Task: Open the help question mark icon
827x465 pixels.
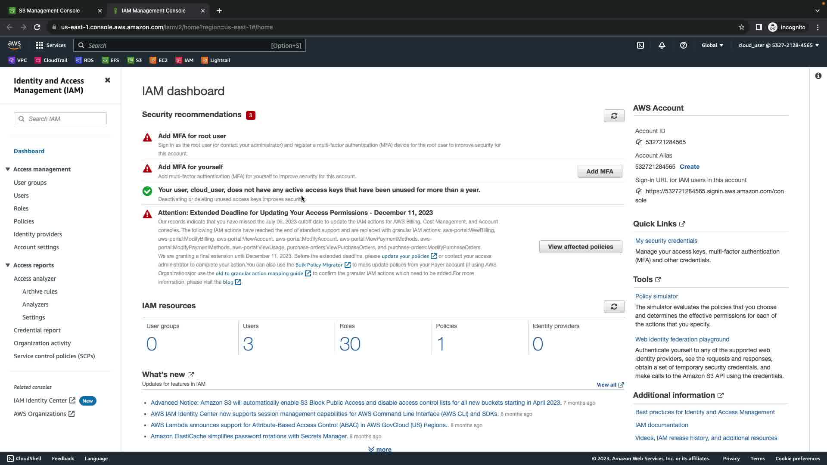Action: coord(684,45)
